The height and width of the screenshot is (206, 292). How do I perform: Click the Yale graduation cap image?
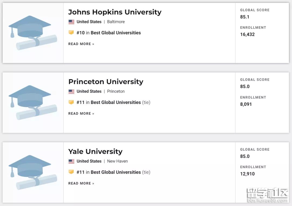(x=33, y=172)
